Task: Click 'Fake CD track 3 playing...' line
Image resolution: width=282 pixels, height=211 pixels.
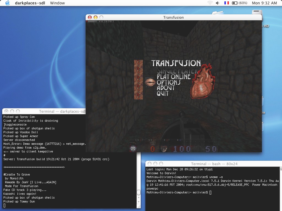Action: pyautogui.click(x=25, y=190)
